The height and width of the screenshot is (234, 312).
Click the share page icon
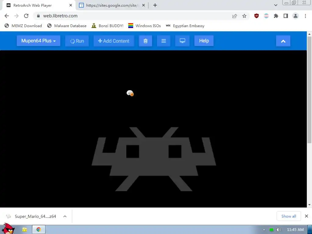click(x=235, y=16)
